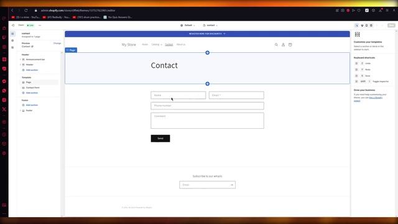Switch to fullscreen preview icon
This screenshot has width=398, height=224.
click(x=371, y=26)
